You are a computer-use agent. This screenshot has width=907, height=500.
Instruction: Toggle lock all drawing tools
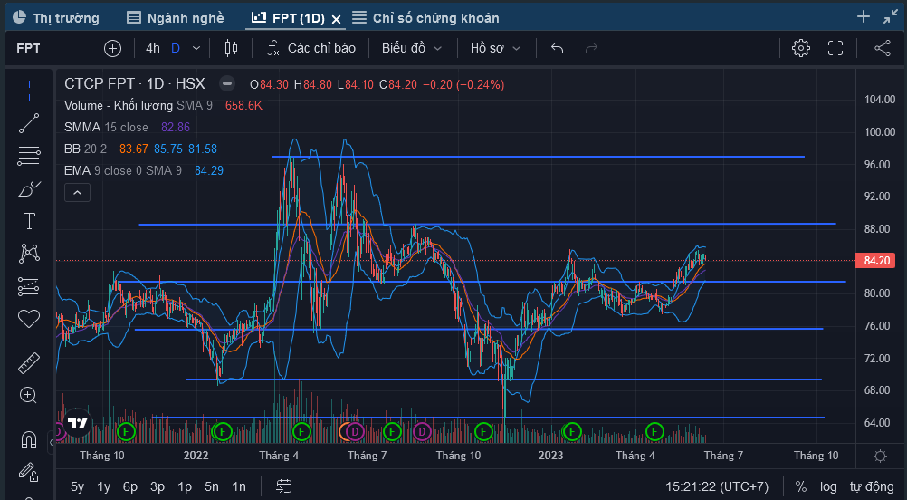[29, 472]
